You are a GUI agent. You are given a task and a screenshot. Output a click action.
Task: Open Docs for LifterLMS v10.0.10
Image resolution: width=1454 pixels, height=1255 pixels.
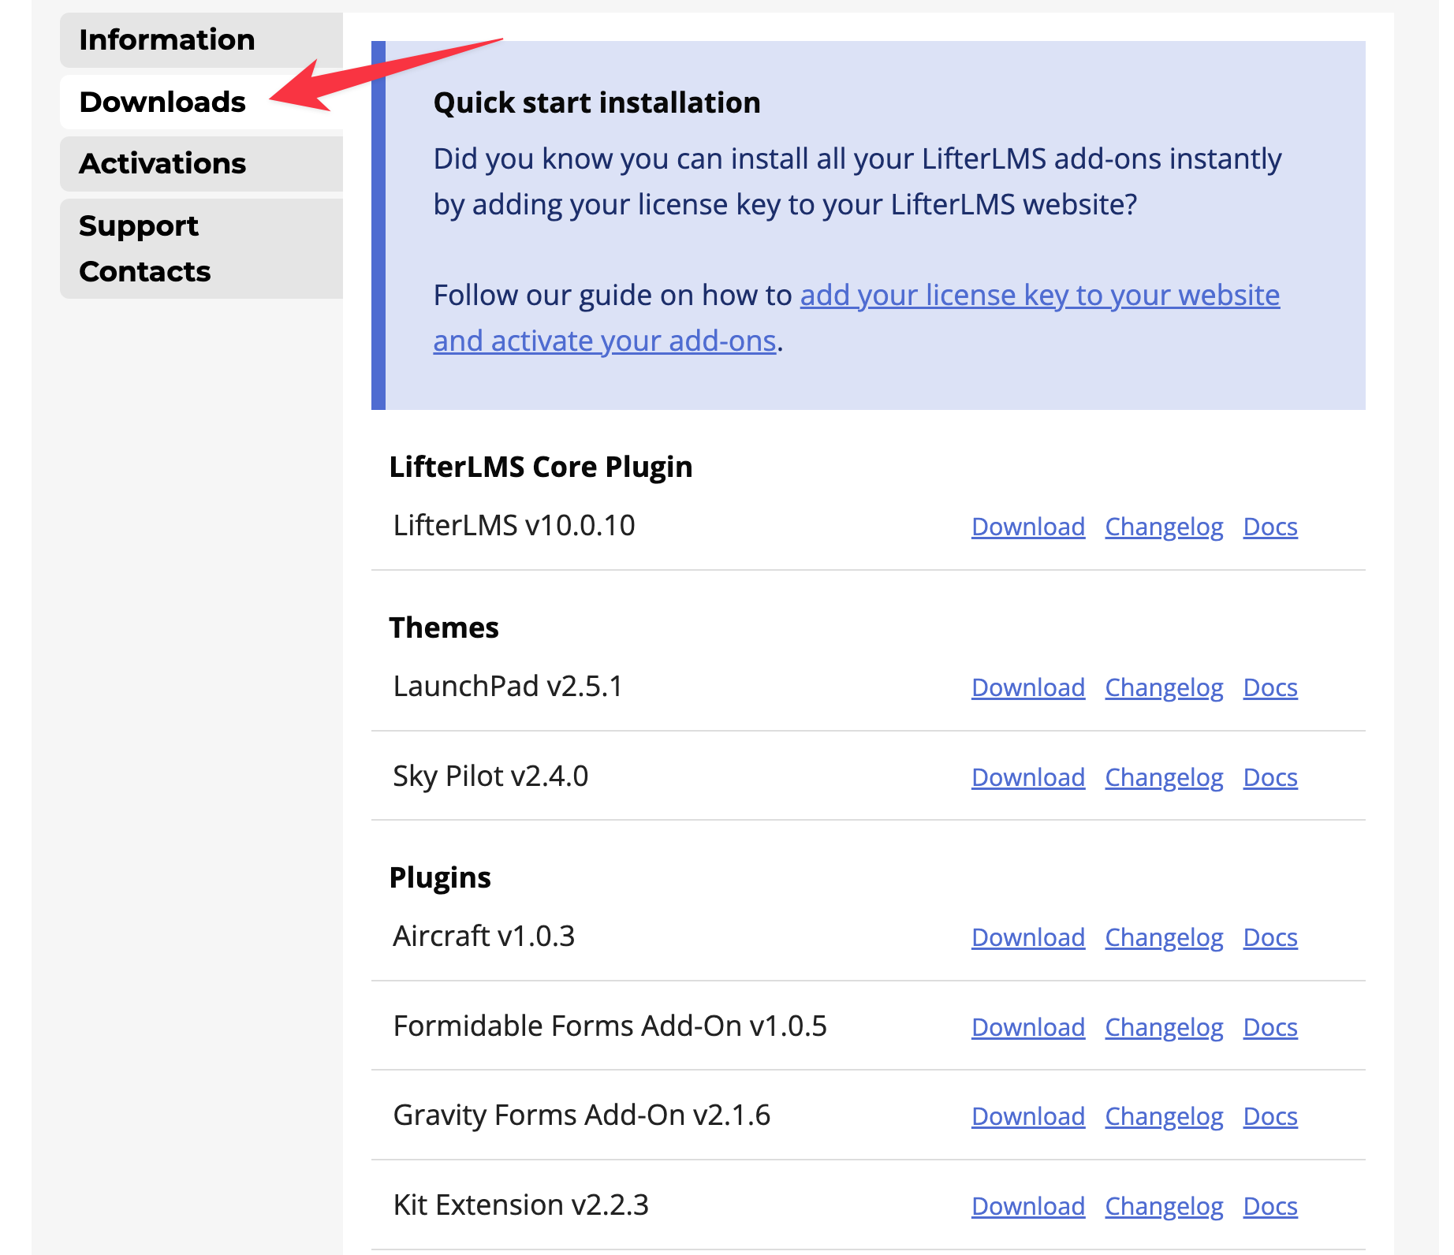tap(1270, 527)
